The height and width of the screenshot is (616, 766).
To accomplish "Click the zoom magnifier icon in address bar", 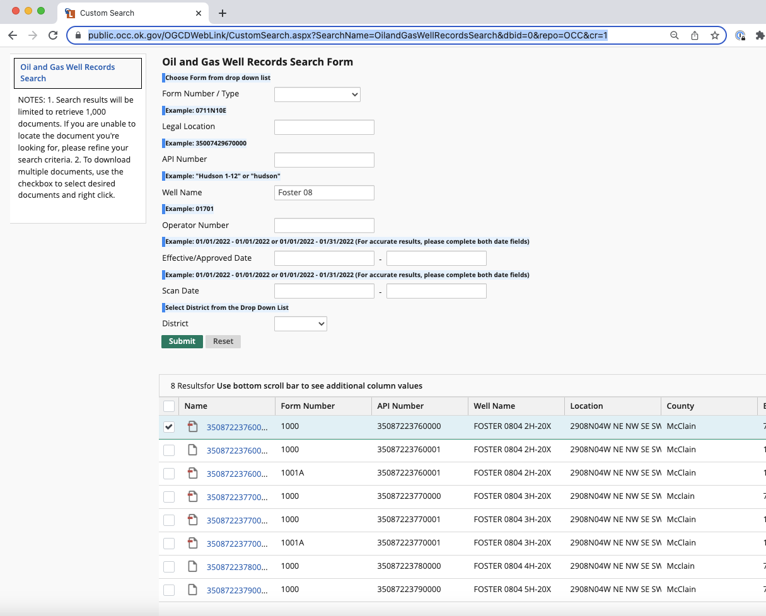I will pyautogui.click(x=675, y=35).
